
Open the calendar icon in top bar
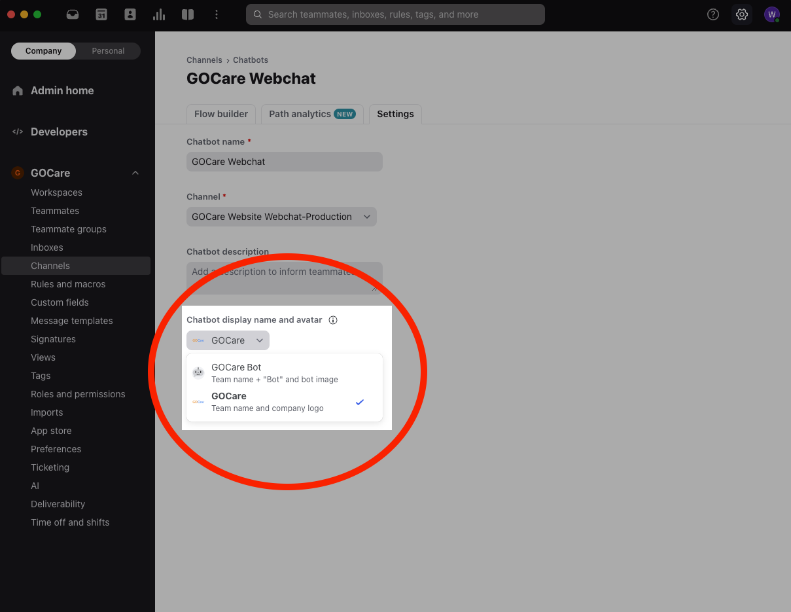click(x=101, y=14)
